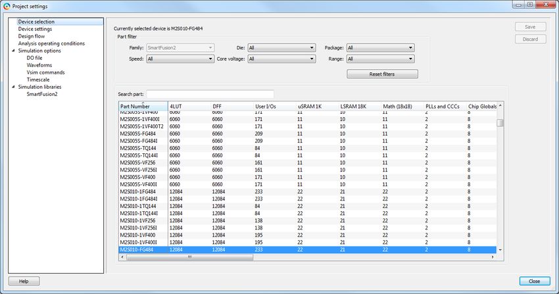Open the Range filter dropdown
Viewport: 559px width, 294px height.
pos(380,59)
